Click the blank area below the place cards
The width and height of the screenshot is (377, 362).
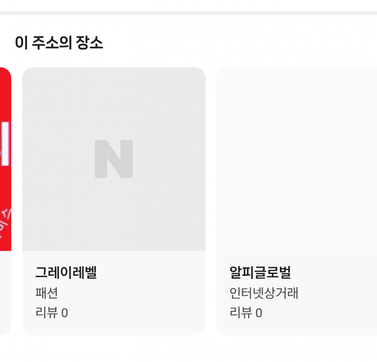pos(188,349)
